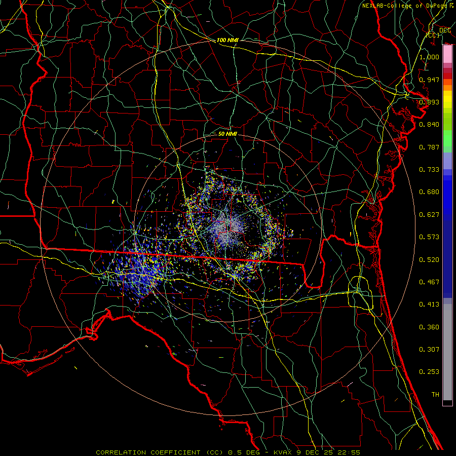Image resolution: width=456 pixels, height=456 pixels.
Task: Select the 0.307 scale value
Action: [x=429, y=350]
